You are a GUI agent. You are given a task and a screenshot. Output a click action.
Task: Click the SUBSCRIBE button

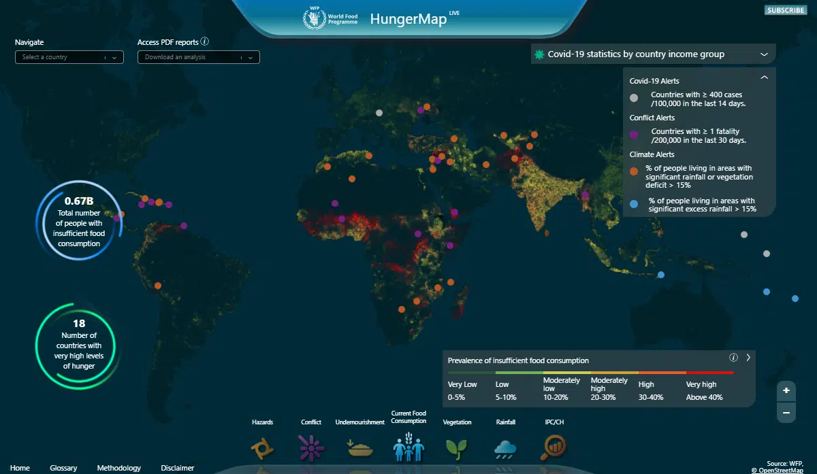tap(786, 10)
